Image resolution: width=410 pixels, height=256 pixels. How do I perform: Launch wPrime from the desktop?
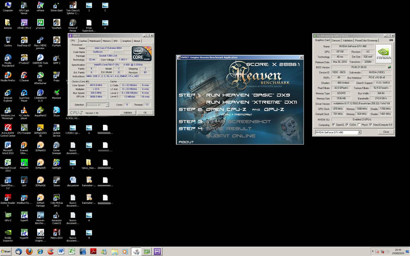40,7
